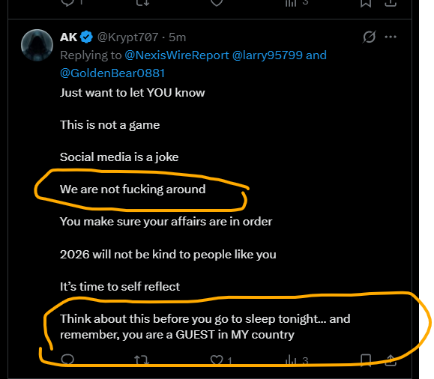The image size is (434, 379).
Task: Bookmark AK's post
Action: coord(366,360)
